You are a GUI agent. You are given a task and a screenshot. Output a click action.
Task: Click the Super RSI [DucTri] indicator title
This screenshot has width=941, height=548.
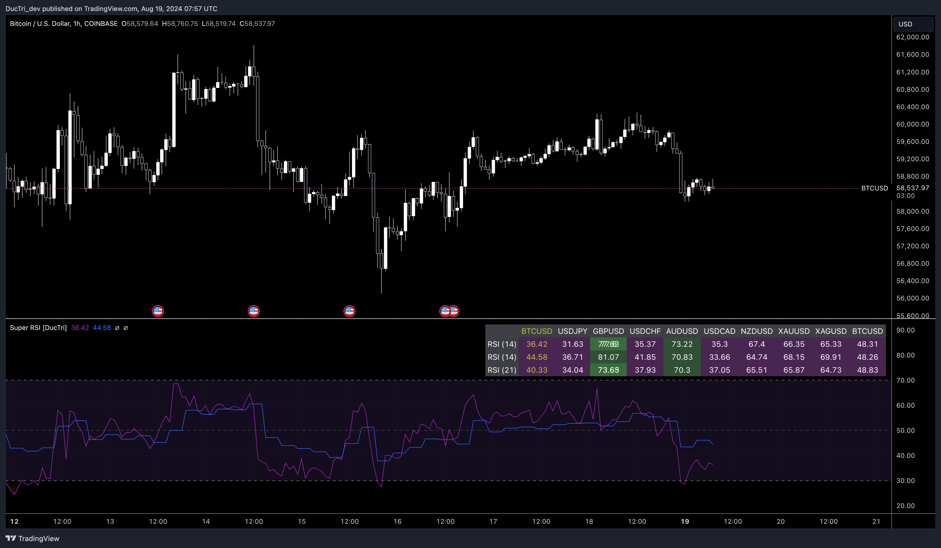[38, 327]
